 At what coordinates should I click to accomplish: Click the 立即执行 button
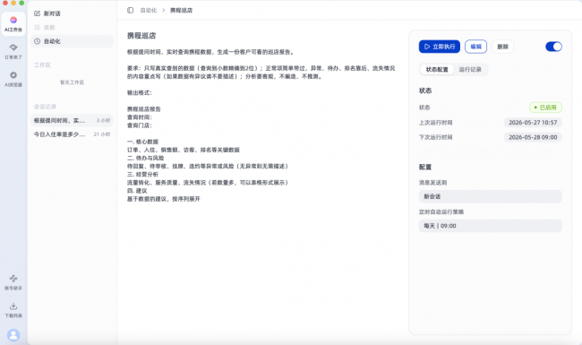(x=440, y=47)
